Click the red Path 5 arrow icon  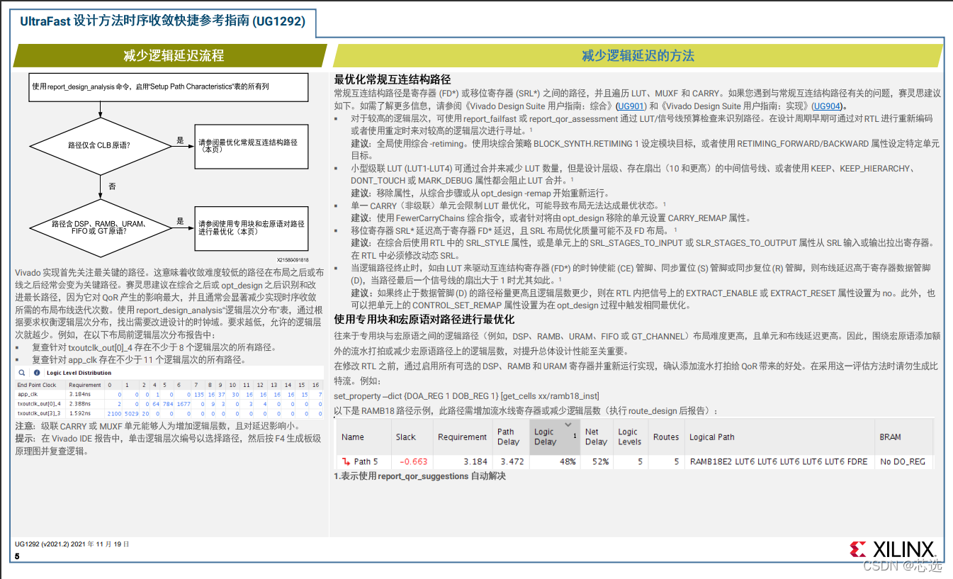pos(346,461)
